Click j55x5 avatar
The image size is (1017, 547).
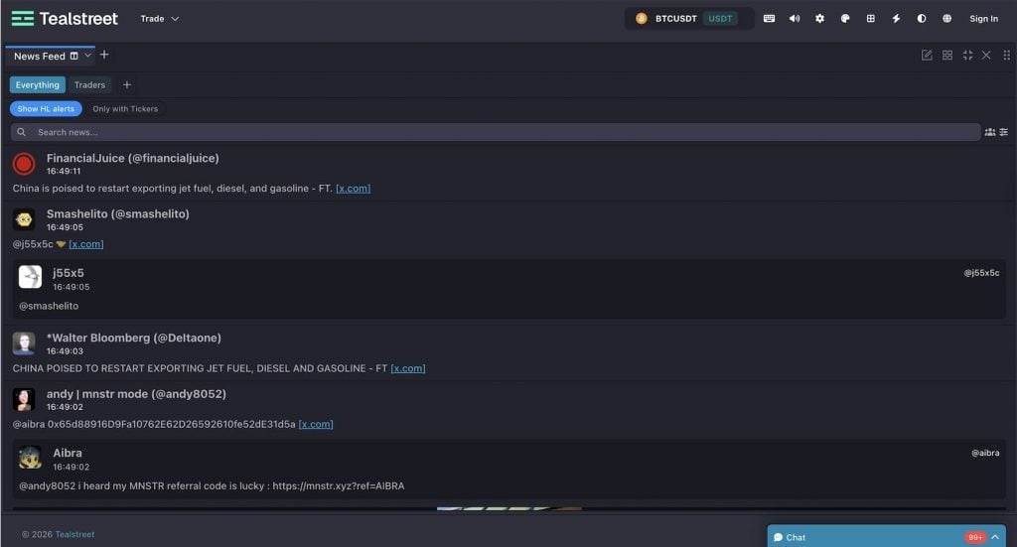pyautogui.click(x=30, y=277)
